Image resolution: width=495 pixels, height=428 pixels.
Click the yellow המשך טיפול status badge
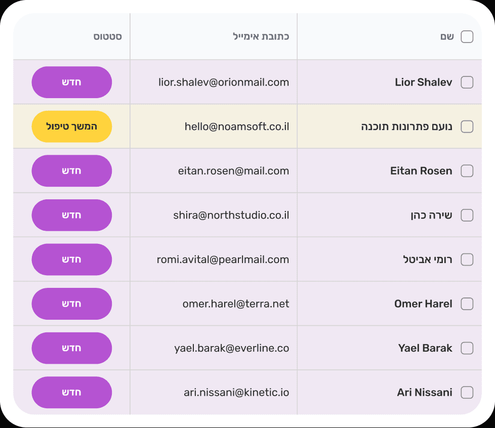click(72, 126)
